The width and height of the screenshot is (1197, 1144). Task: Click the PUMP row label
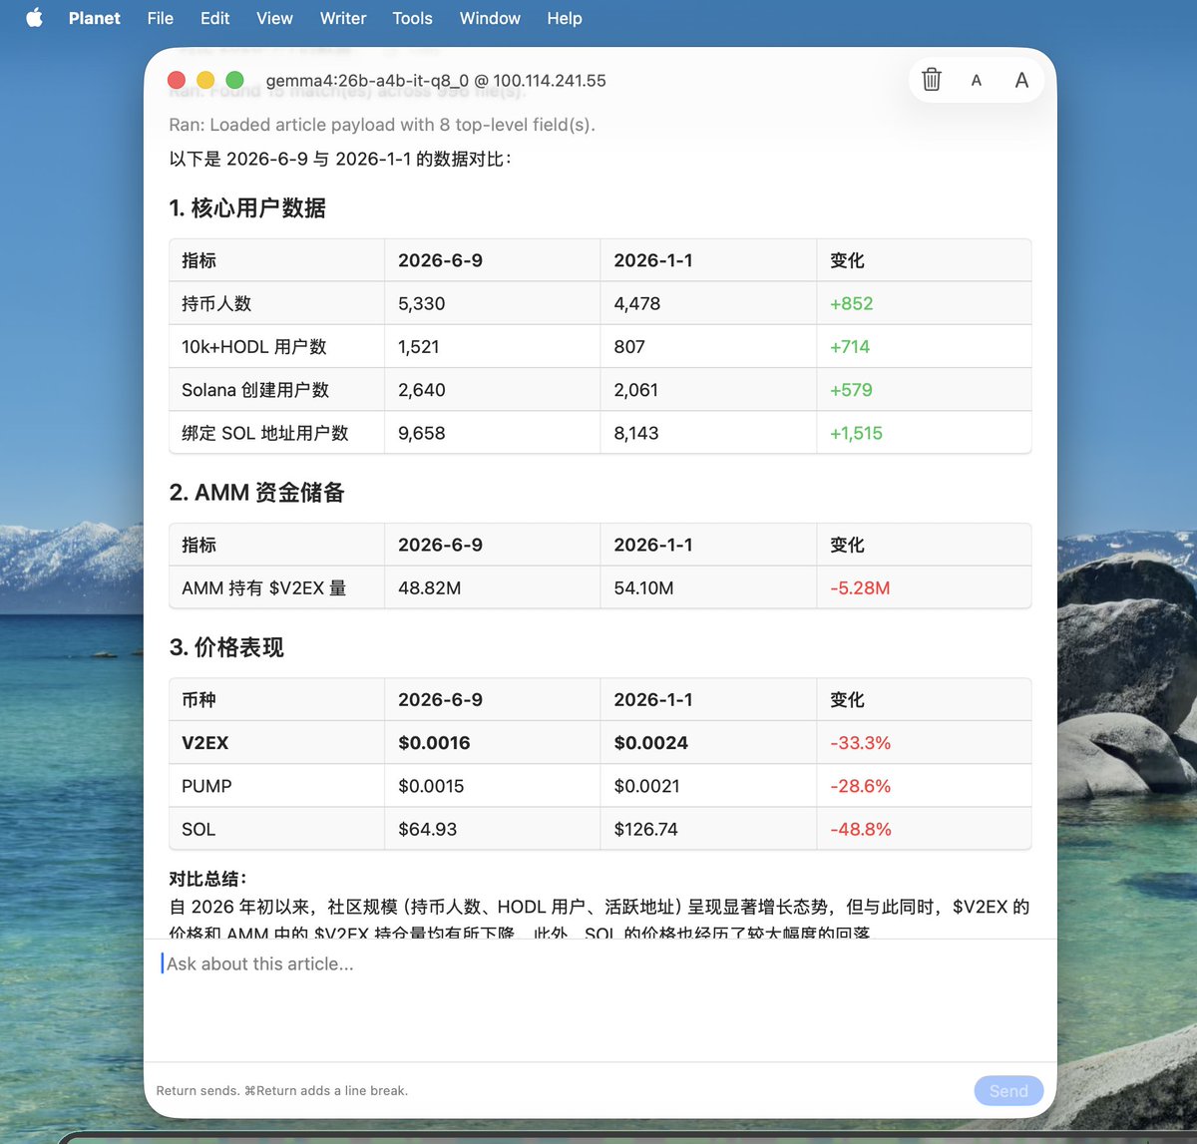tap(206, 786)
